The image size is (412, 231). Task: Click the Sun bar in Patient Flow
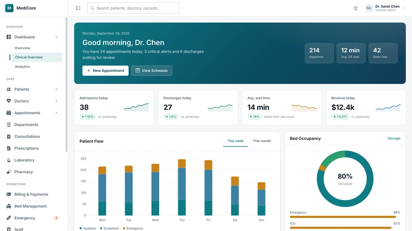pyautogui.click(x=261, y=199)
